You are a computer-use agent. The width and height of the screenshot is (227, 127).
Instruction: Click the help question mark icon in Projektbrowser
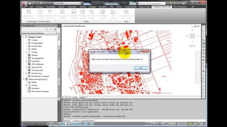pyautogui.click(x=55, y=29)
